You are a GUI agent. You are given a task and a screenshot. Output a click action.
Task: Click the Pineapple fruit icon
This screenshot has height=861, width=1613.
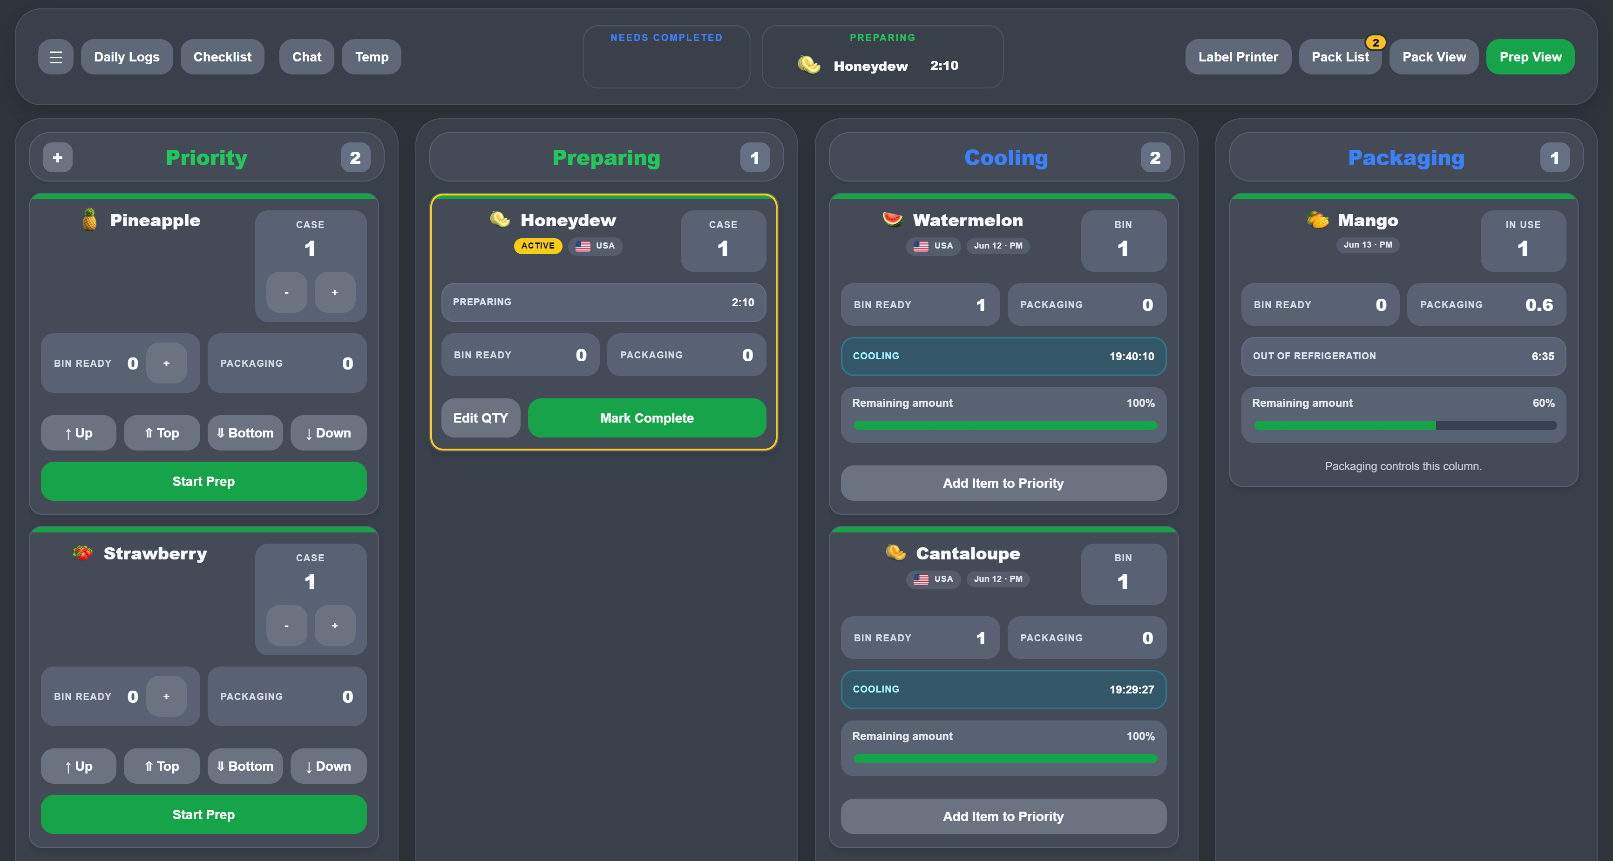pos(89,220)
